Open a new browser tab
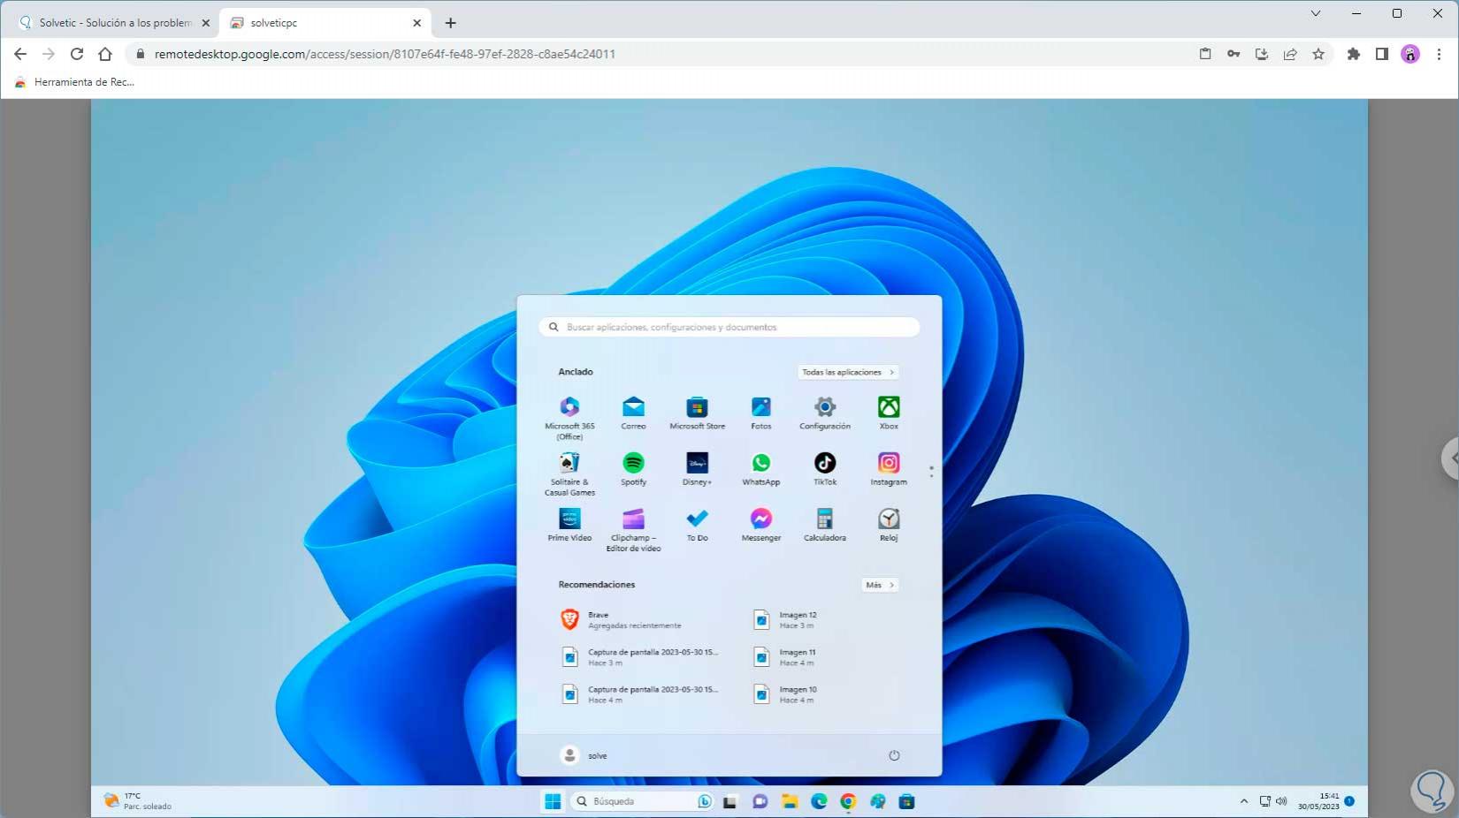The image size is (1459, 818). coord(451,23)
